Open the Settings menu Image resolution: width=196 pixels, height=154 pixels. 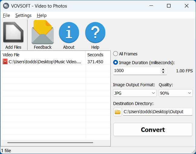pyautogui.click(x=23, y=15)
